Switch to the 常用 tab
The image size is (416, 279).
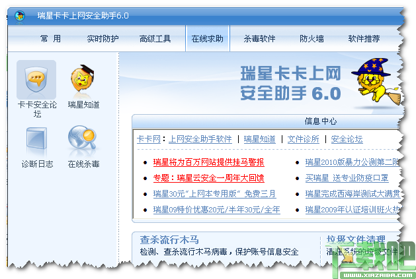[50, 39]
